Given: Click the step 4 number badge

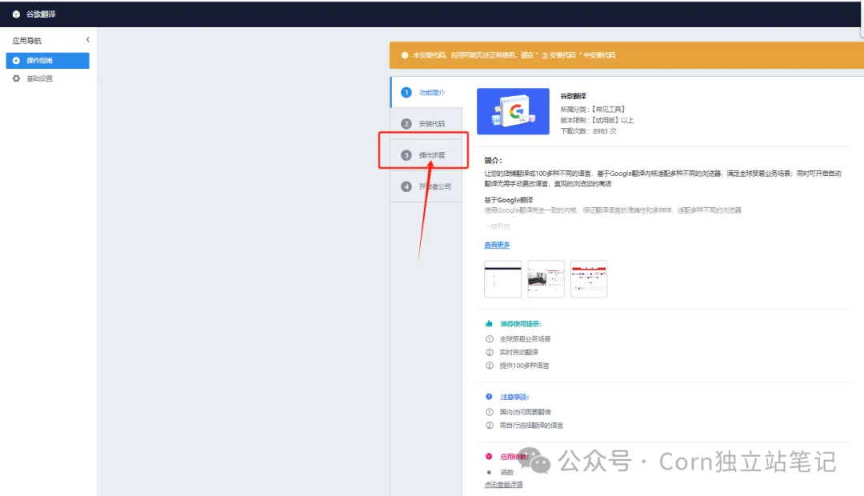Looking at the screenshot, I should tap(406, 186).
